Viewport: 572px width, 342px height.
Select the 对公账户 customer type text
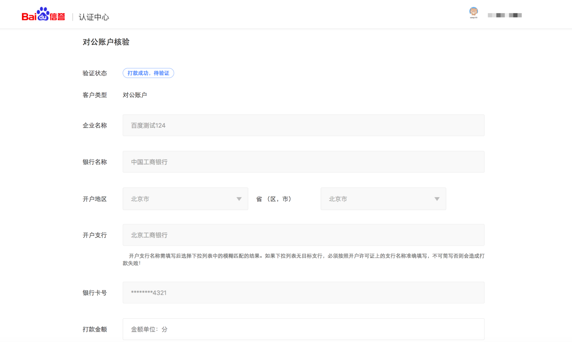135,95
